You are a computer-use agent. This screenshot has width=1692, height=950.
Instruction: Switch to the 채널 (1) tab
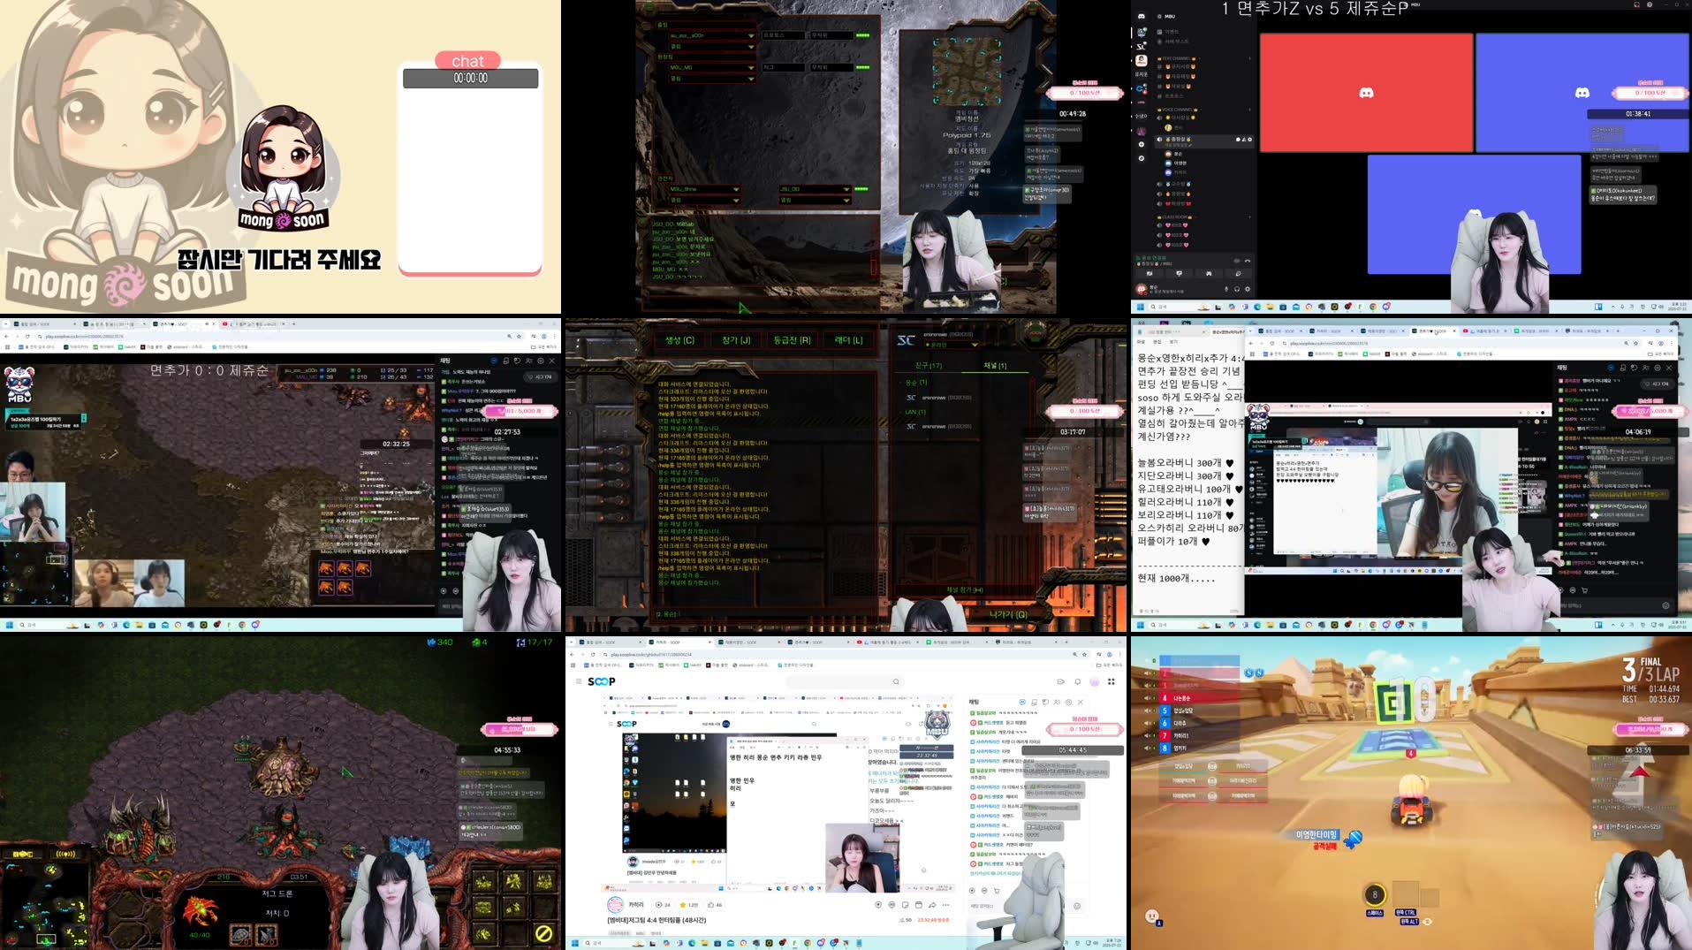pyautogui.click(x=995, y=365)
